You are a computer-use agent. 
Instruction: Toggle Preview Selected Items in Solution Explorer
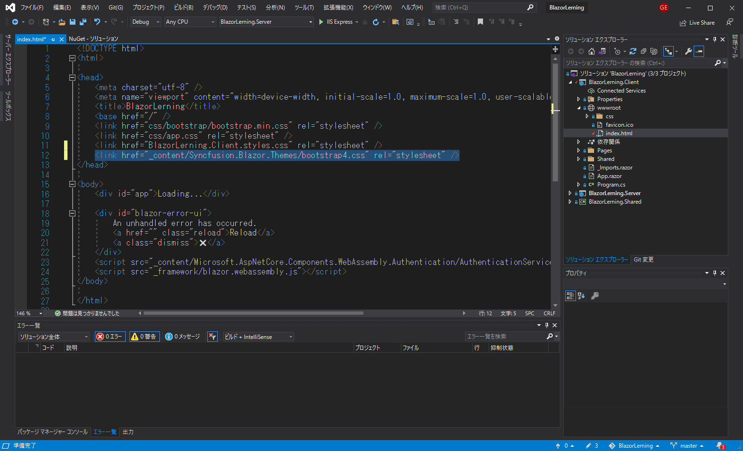tap(699, 51)
